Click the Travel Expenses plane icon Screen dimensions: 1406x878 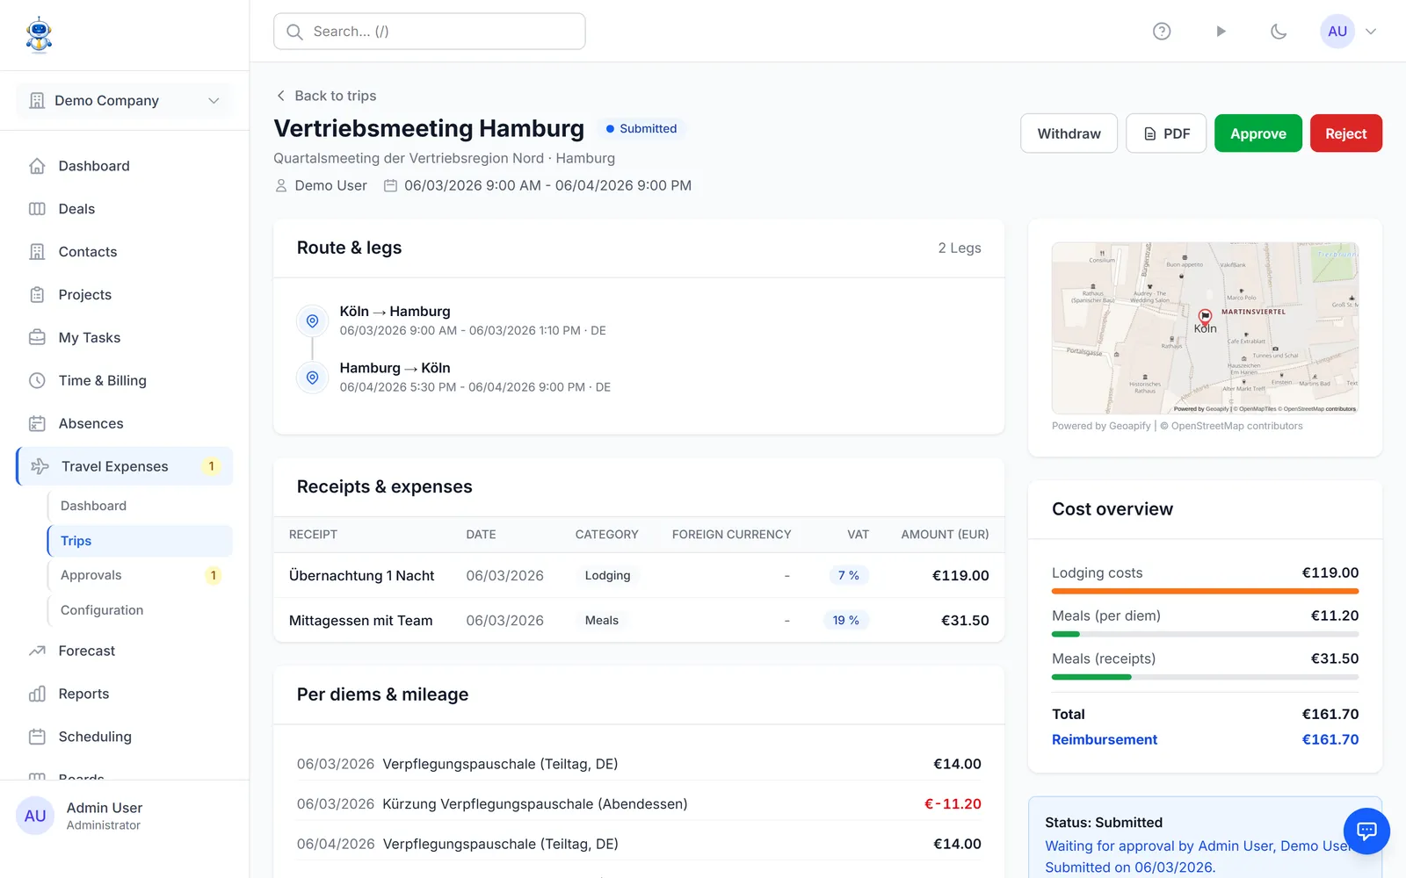pos(40,467)
